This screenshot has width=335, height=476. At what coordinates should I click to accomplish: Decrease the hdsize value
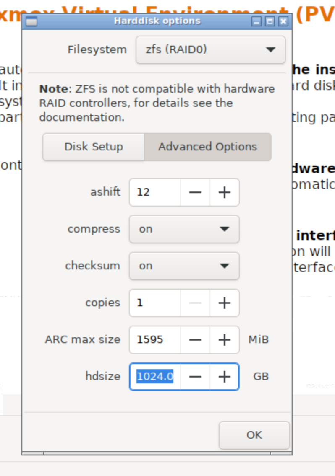(x=195, y=377)
